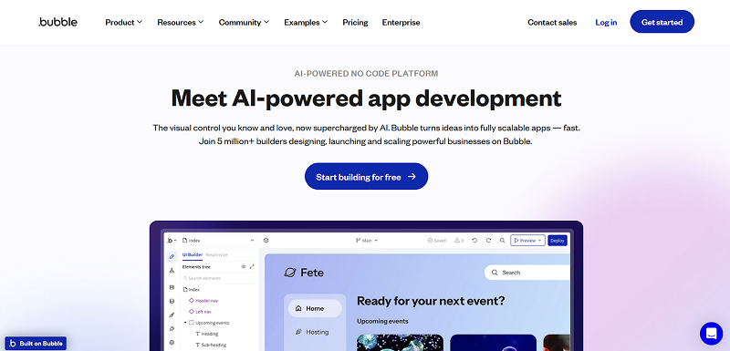Image resolution: width=730 pixels, height=351 pixels.
Task: Select the Sub-heading element in tree
Action: click(211, 345)
